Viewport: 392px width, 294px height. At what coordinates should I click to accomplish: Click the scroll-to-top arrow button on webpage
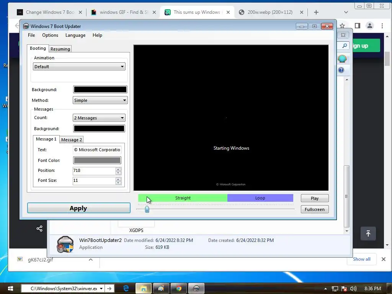pyautogui.click(x=368, y=234)
